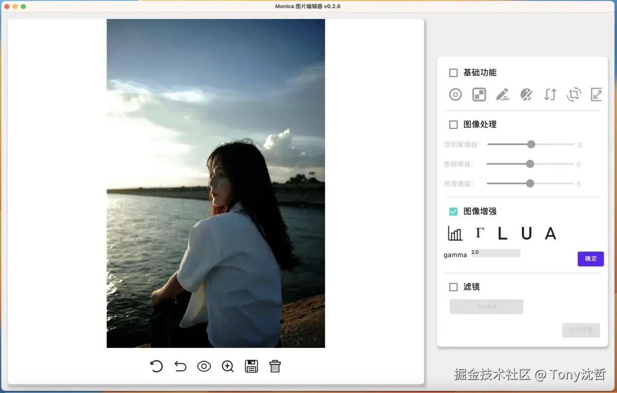
Task: Select the image resize tool
Action: pos(596,94)
